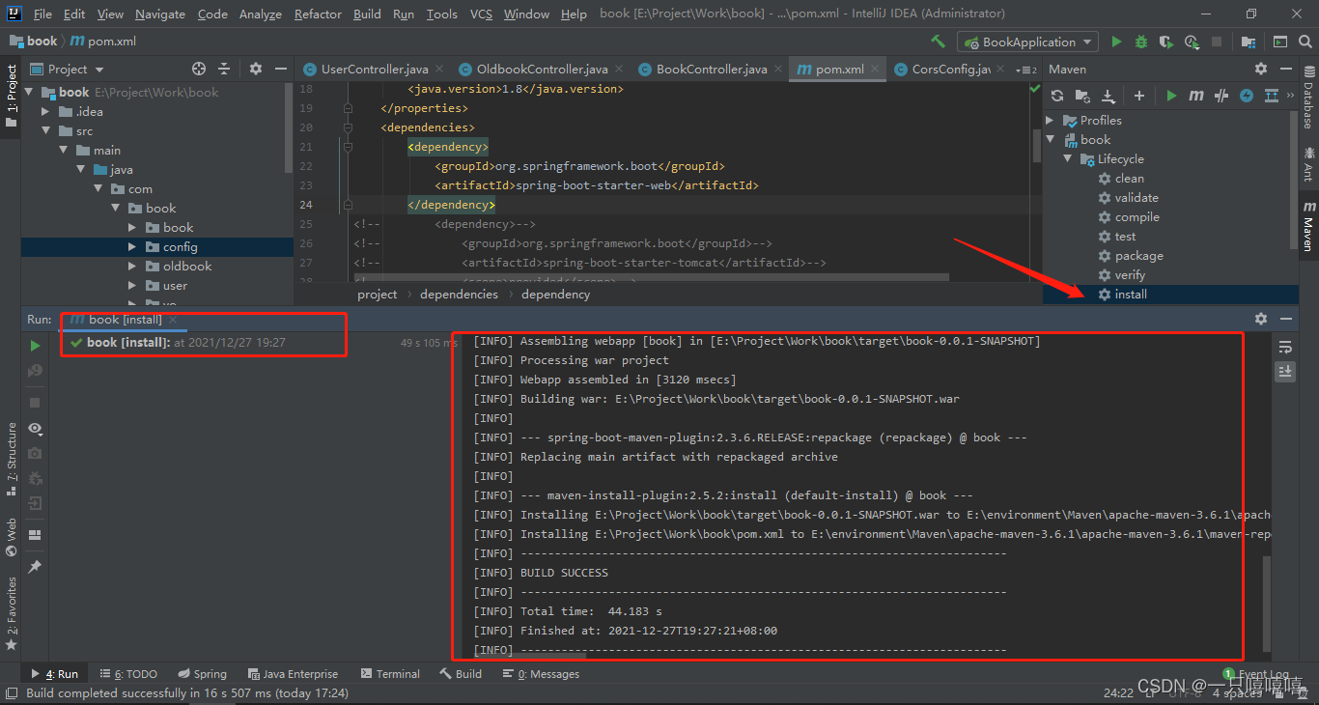This screenshot has height=705, width=1319.
Task: Select the install lifecycle goal
Action: 1131,294
